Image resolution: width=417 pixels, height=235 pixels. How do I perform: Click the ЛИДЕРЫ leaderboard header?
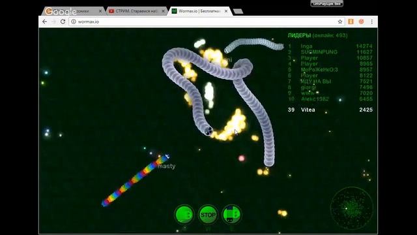pos(299,35)
